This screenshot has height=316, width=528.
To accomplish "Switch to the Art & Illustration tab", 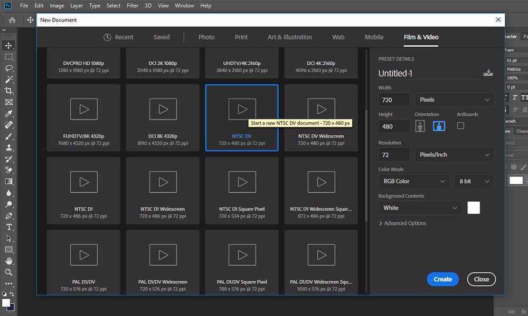I will coord(290,37).
